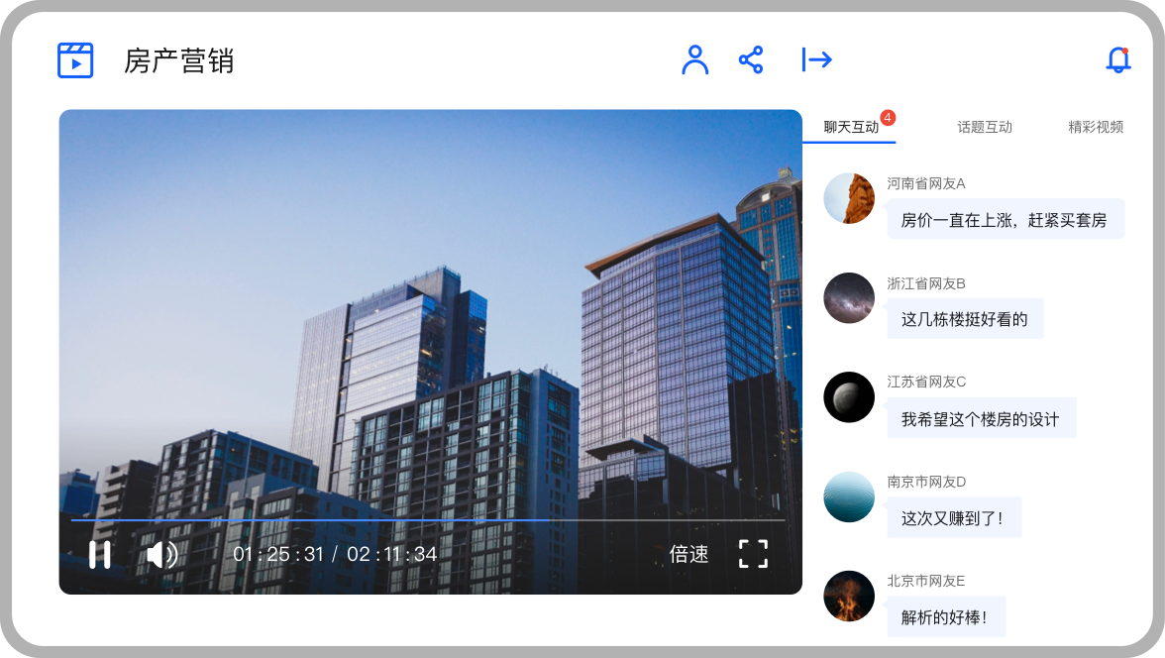The image size is (1165, 658).
Task: Click the message 房价一直在上涨，赶紧买套房
Action: point(1004,220)
